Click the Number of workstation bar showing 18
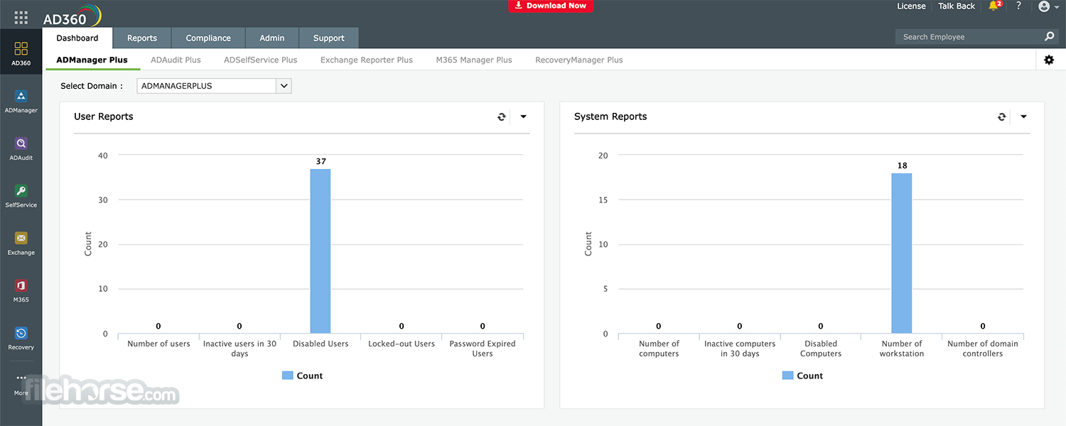 pyautogui.click(x=902, y=253)
